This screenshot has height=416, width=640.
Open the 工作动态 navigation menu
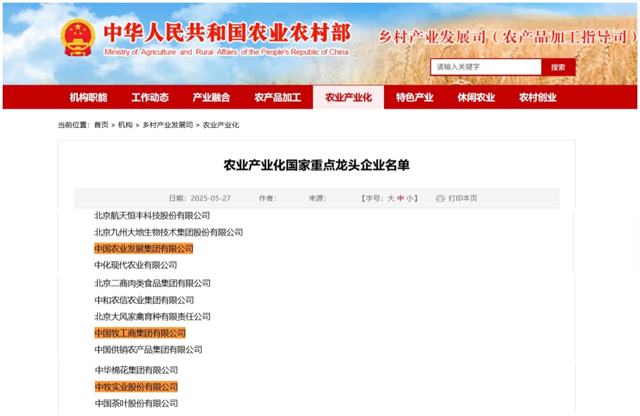[150, 98]
